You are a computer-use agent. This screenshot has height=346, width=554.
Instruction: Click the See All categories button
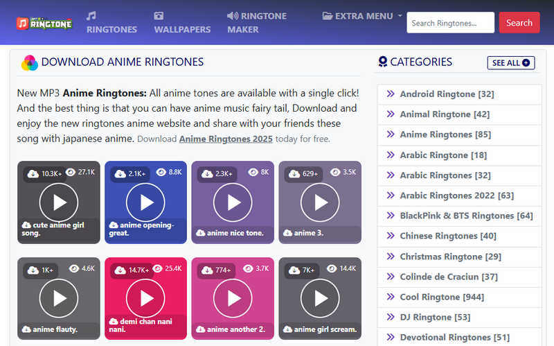coord(511,62)
